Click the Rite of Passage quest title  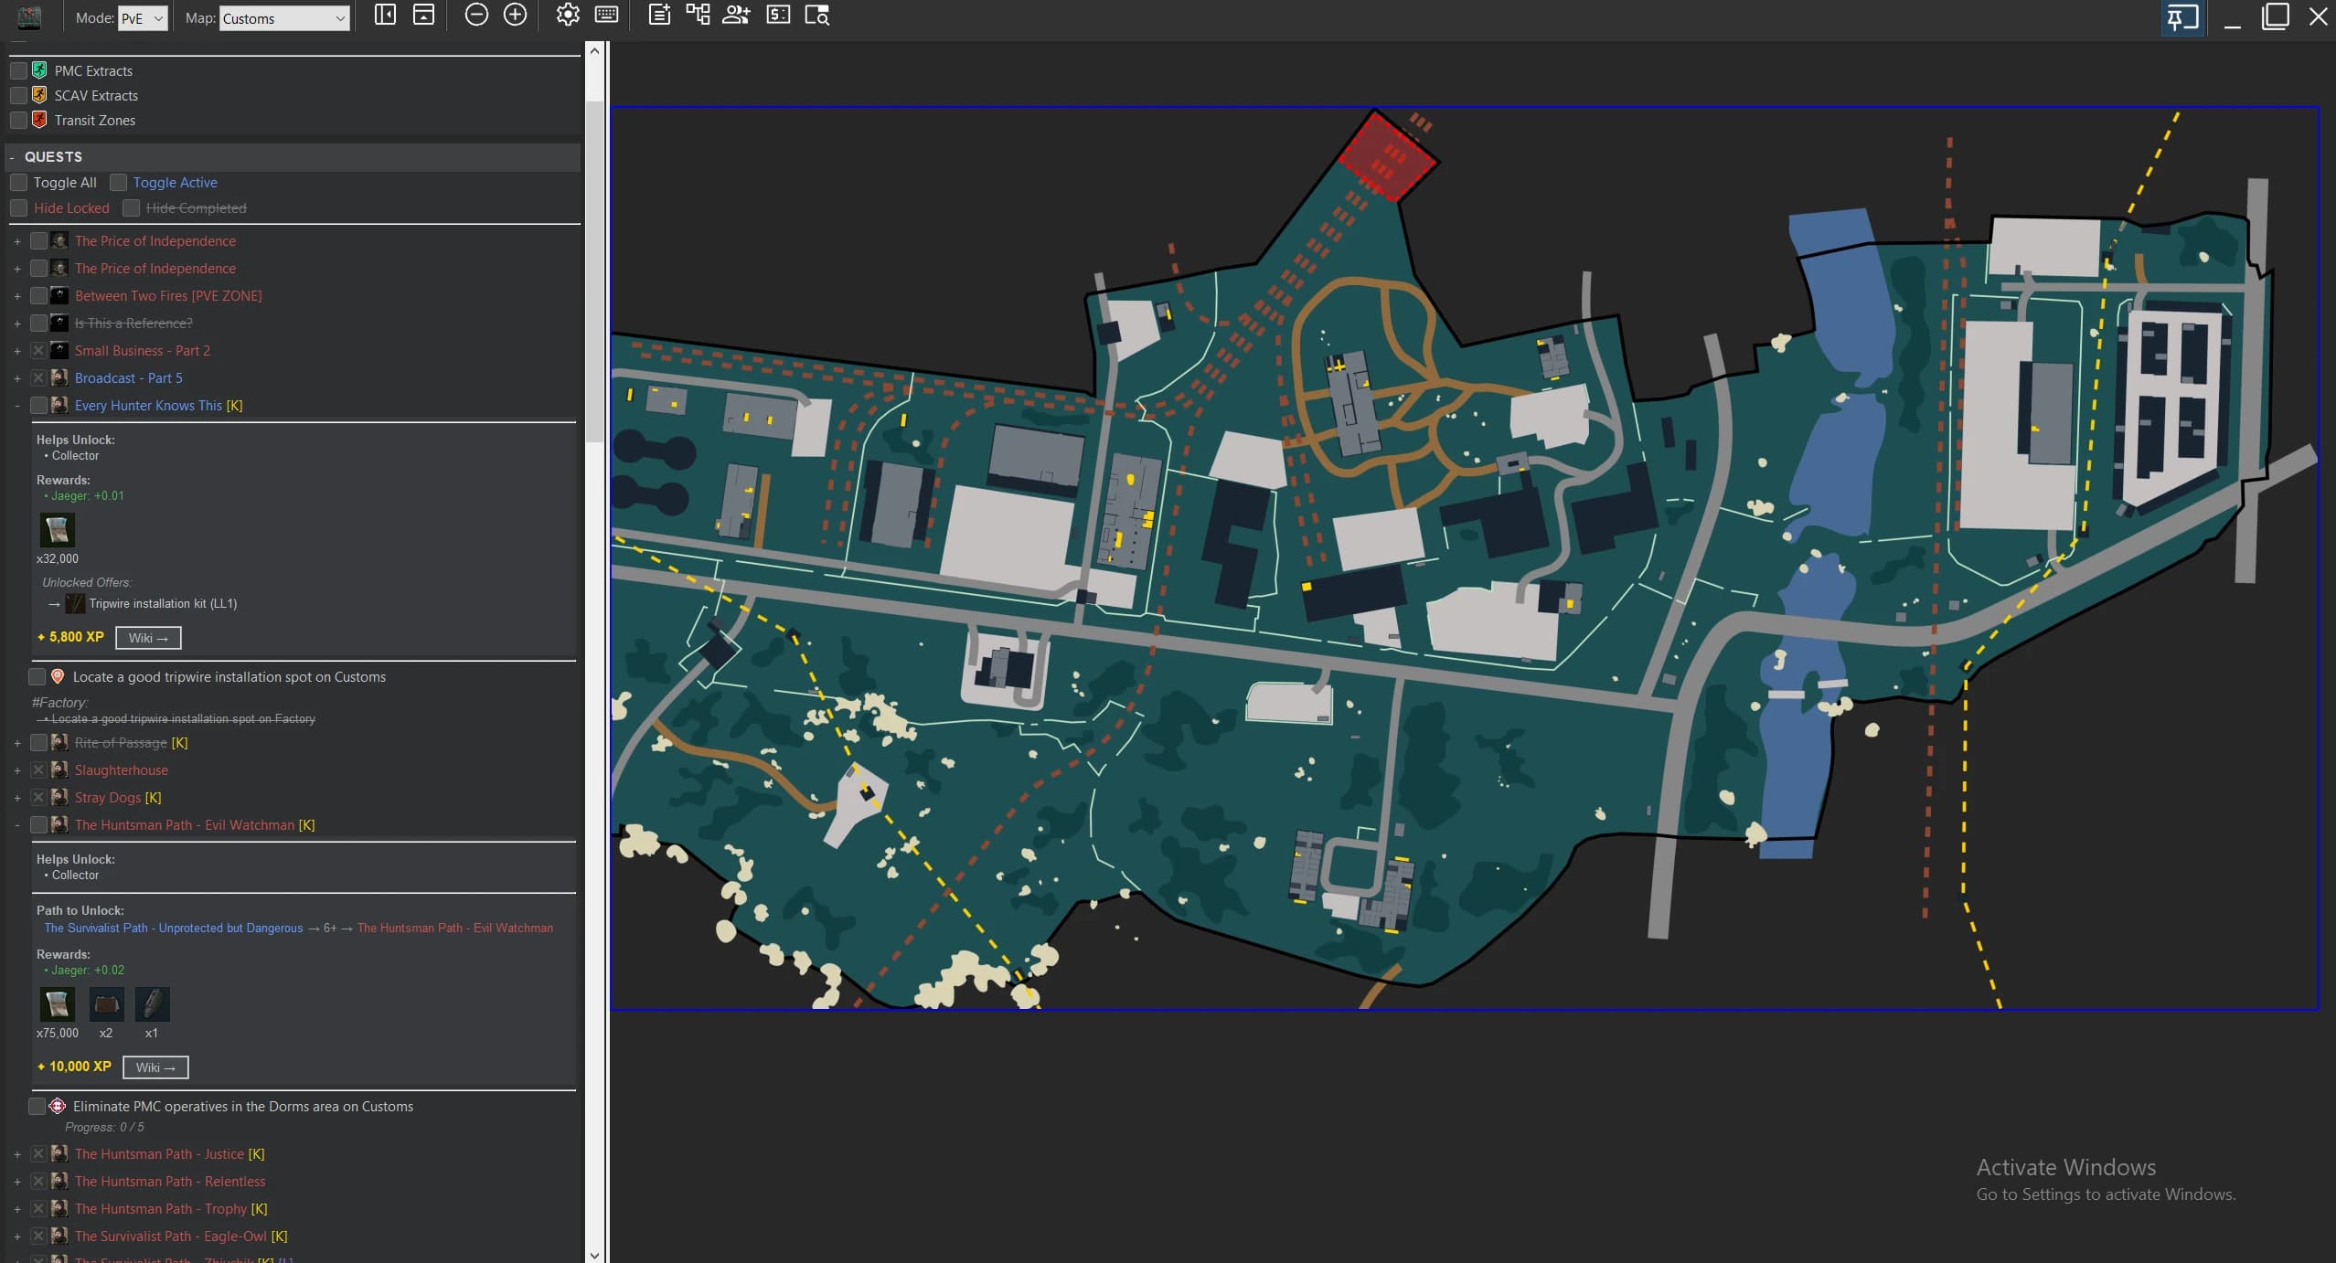tap(121, 743)
